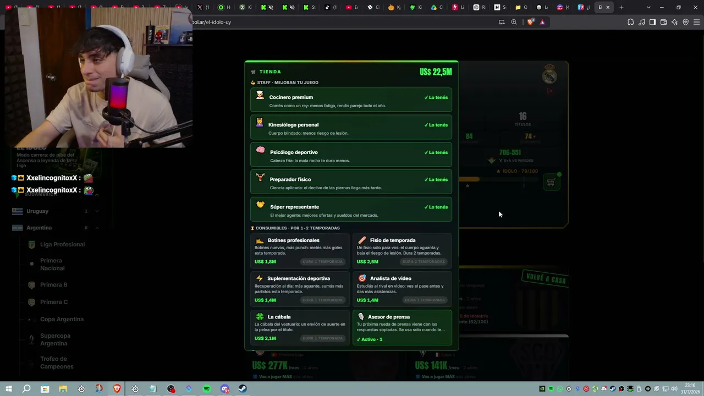Click the Analista de video target icon
The height and width of the screenshot is (396, 704).
click(x=362, y=278)
